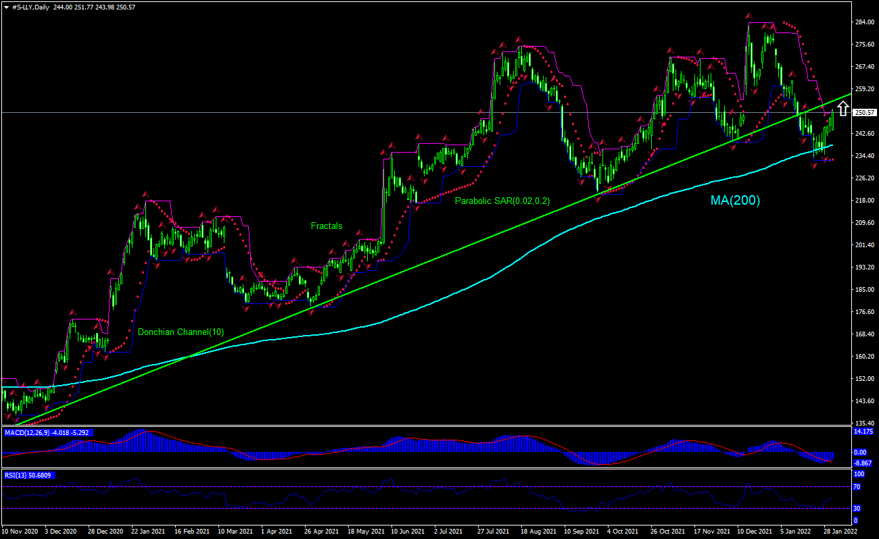The height and width of the screenshot is (539, 879).
Task: Select the white up arrow price marker
Action: click(x=842, y=107)
